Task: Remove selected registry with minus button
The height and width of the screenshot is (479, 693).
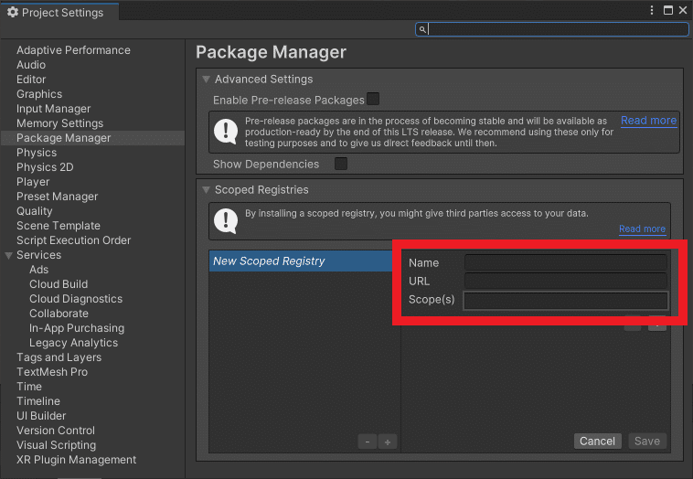Action: pos(368,442)
